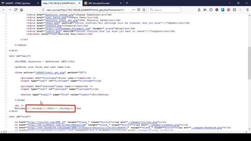Open a new tab with plus button
Screen dimensions: 251x141
tap(127, 3)
